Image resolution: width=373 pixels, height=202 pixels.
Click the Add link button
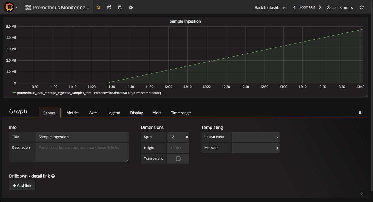22,185
